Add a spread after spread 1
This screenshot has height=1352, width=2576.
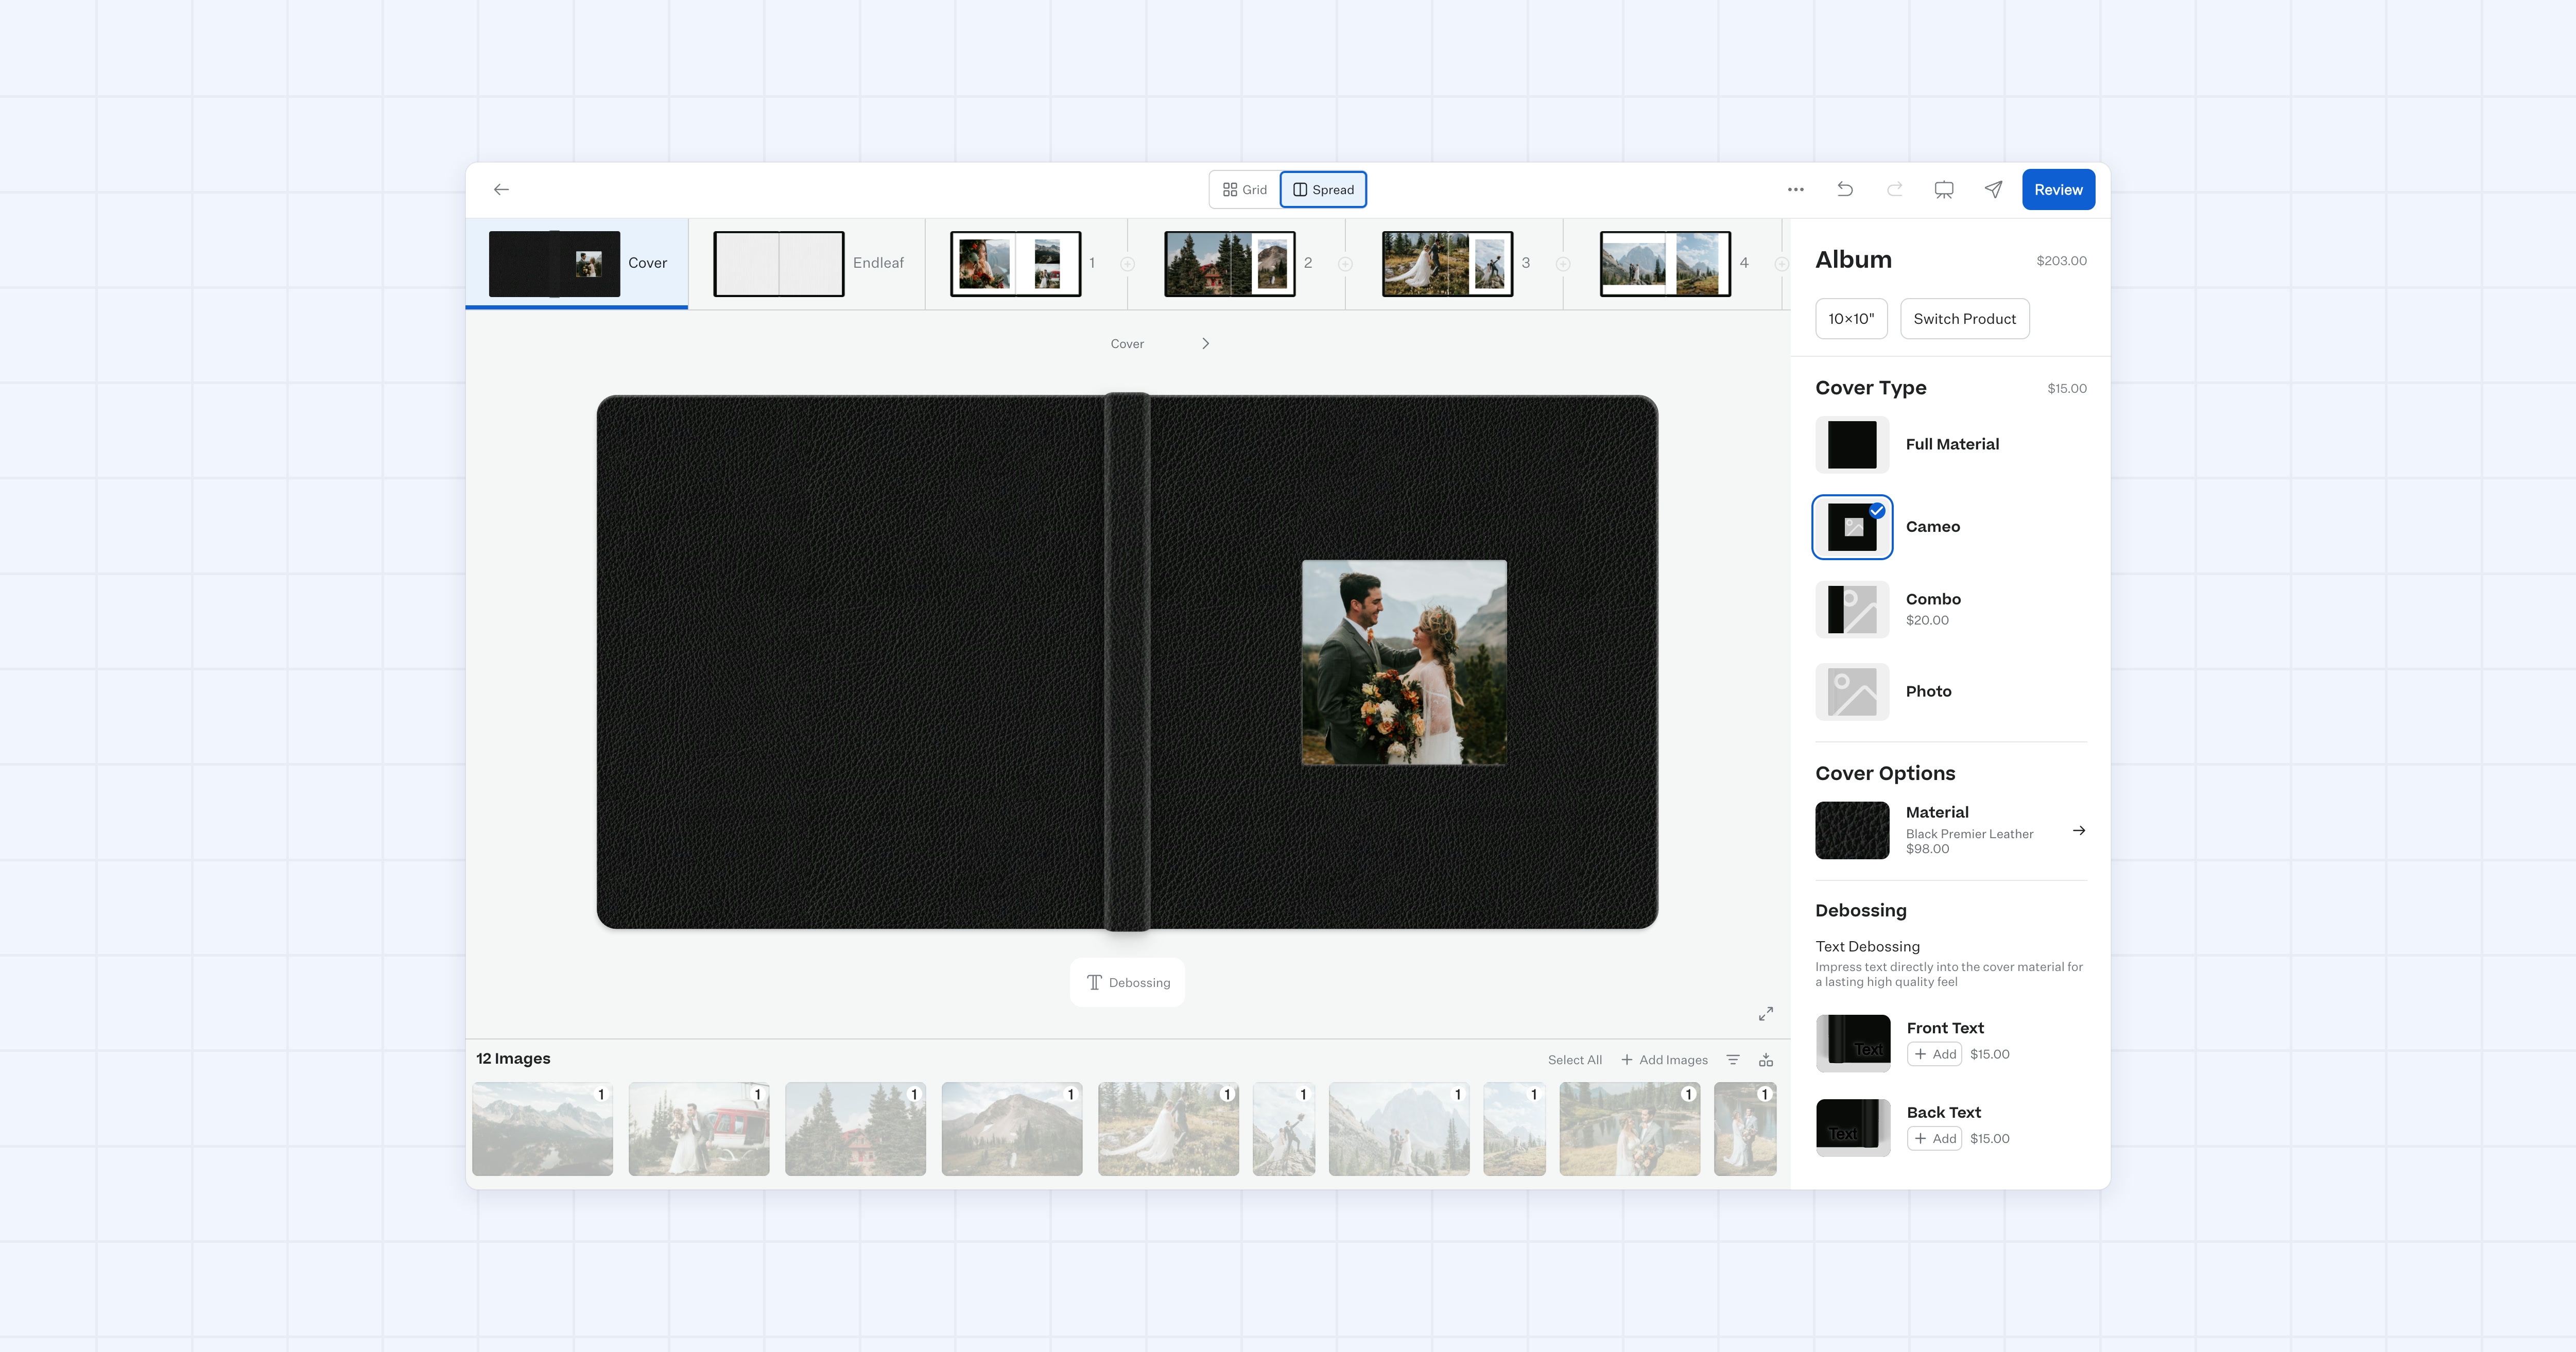pyautogui.click(x=1127, y=264)
